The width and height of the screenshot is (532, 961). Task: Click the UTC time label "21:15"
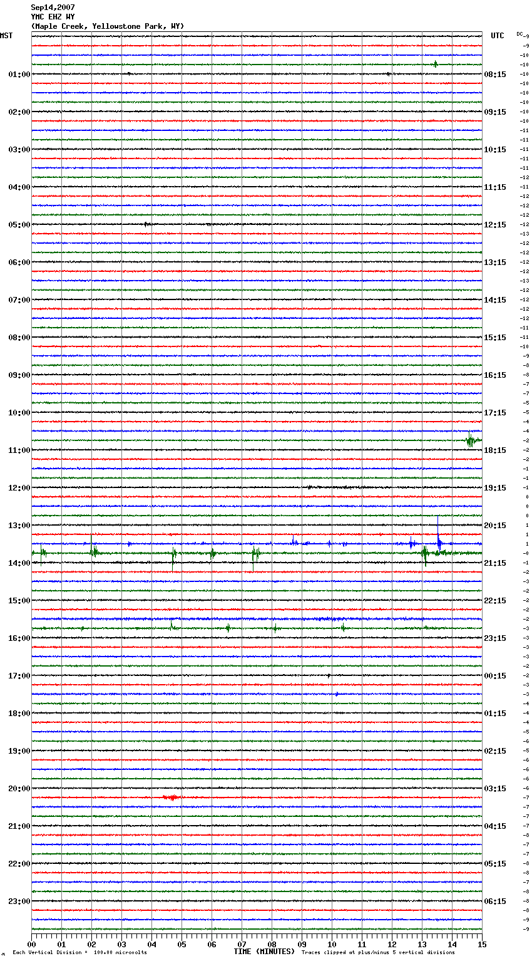[x=495, y=563]
